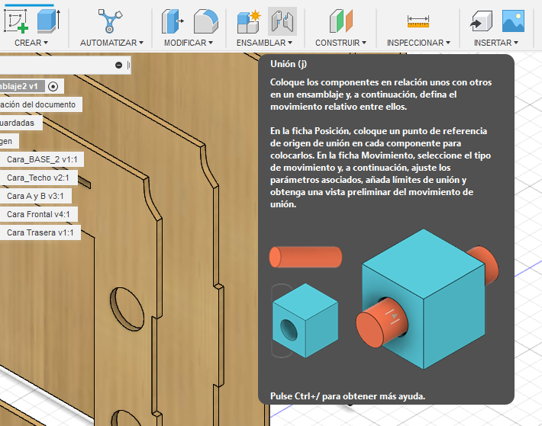The height and width of the screenshot is (426, 542).
Task: Open the CONSTRUIR dropdown menu
Action: coord(340,43)
